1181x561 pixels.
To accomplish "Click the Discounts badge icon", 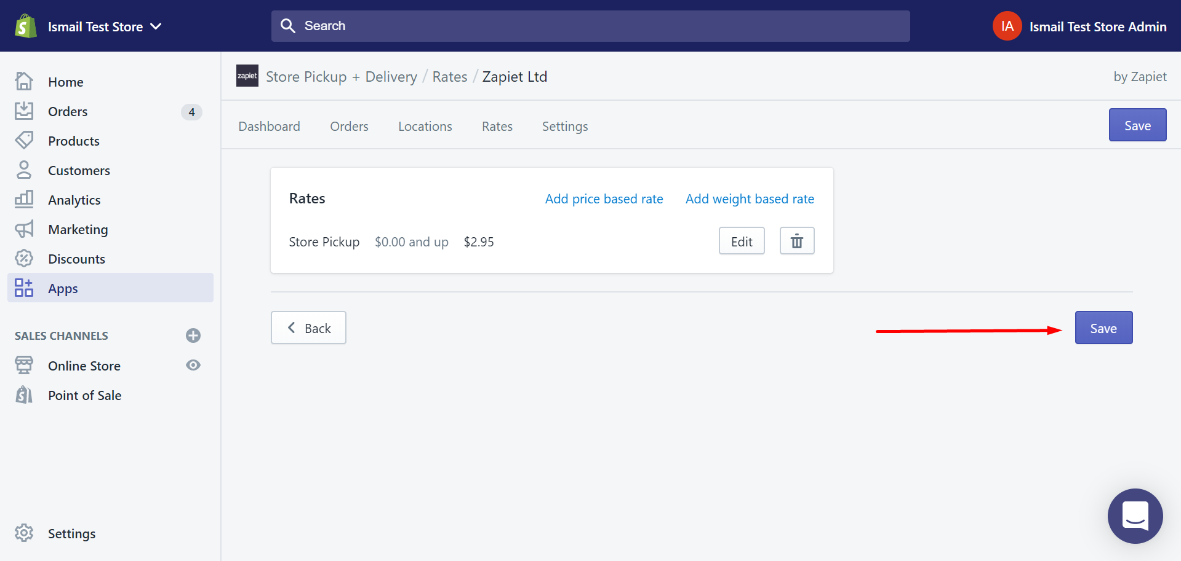I will 24,258.
